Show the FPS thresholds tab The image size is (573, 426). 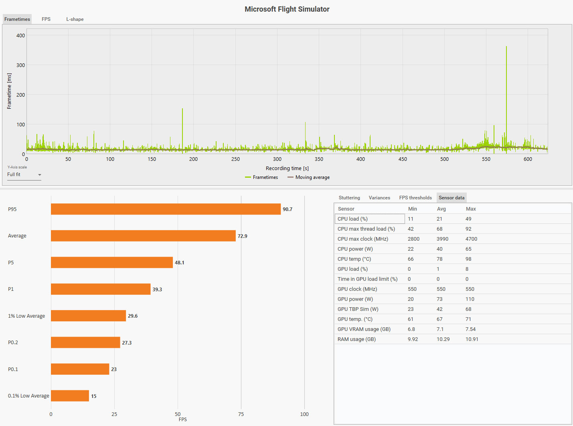415,198
